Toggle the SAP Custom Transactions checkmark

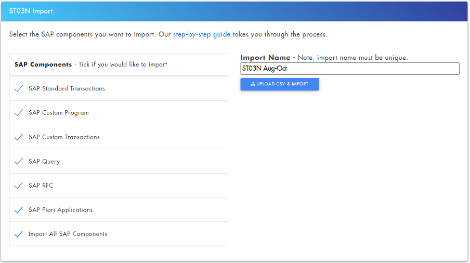(x=18, y=137)
